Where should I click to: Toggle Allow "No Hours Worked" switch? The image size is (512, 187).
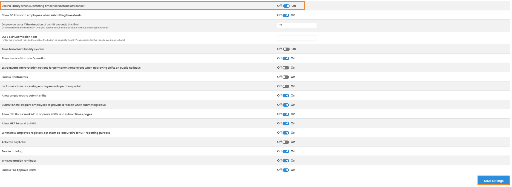[x=286, y=114]
